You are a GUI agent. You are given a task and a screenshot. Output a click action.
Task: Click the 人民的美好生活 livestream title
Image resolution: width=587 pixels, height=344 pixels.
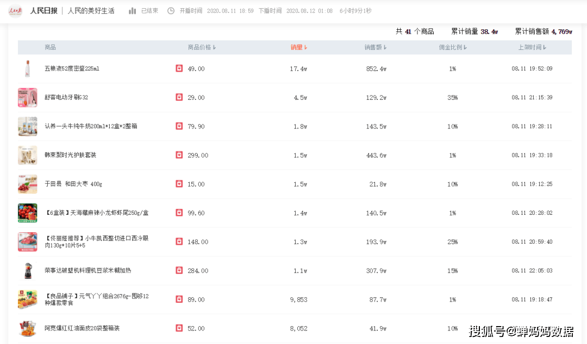point(91,11)
